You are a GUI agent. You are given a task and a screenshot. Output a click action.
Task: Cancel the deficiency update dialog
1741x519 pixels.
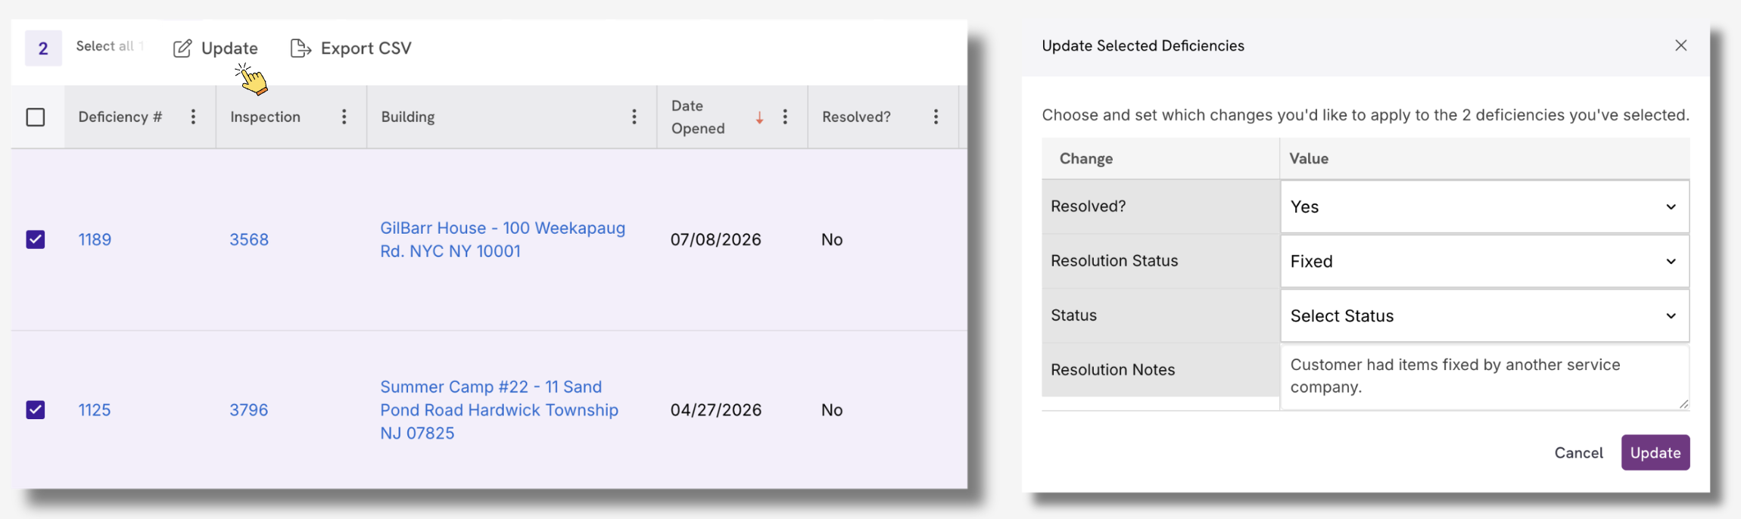[x=1578, y=452]
